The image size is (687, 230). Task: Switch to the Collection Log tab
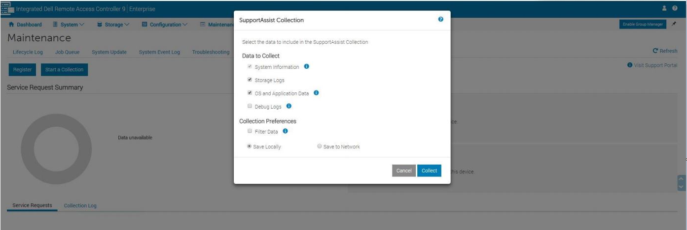click(80, 205)
